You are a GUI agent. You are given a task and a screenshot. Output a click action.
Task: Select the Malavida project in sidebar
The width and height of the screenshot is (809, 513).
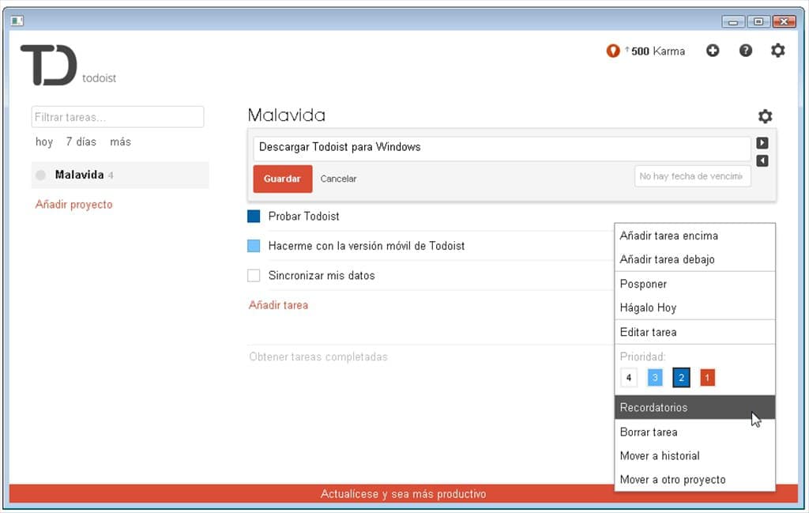click(x=120, y=175)
